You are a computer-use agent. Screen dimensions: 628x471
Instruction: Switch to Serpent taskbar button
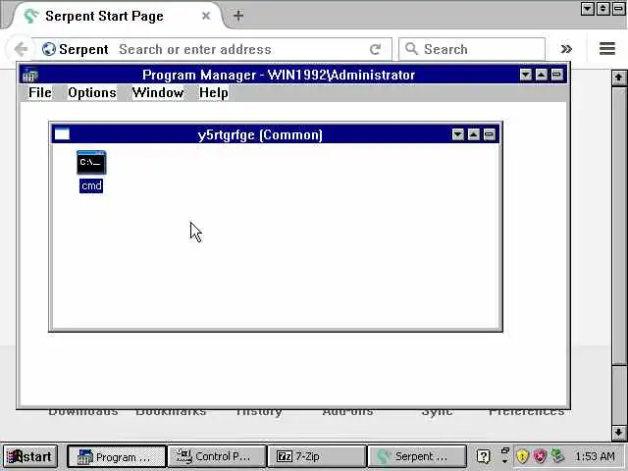tap(417, 456)
